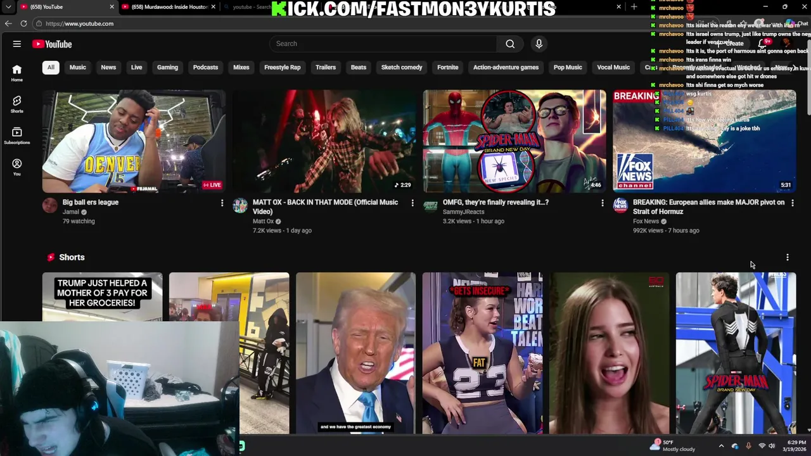Open the SammyJReacts channel name link
811x456 pixels.
tap(463, 212)
